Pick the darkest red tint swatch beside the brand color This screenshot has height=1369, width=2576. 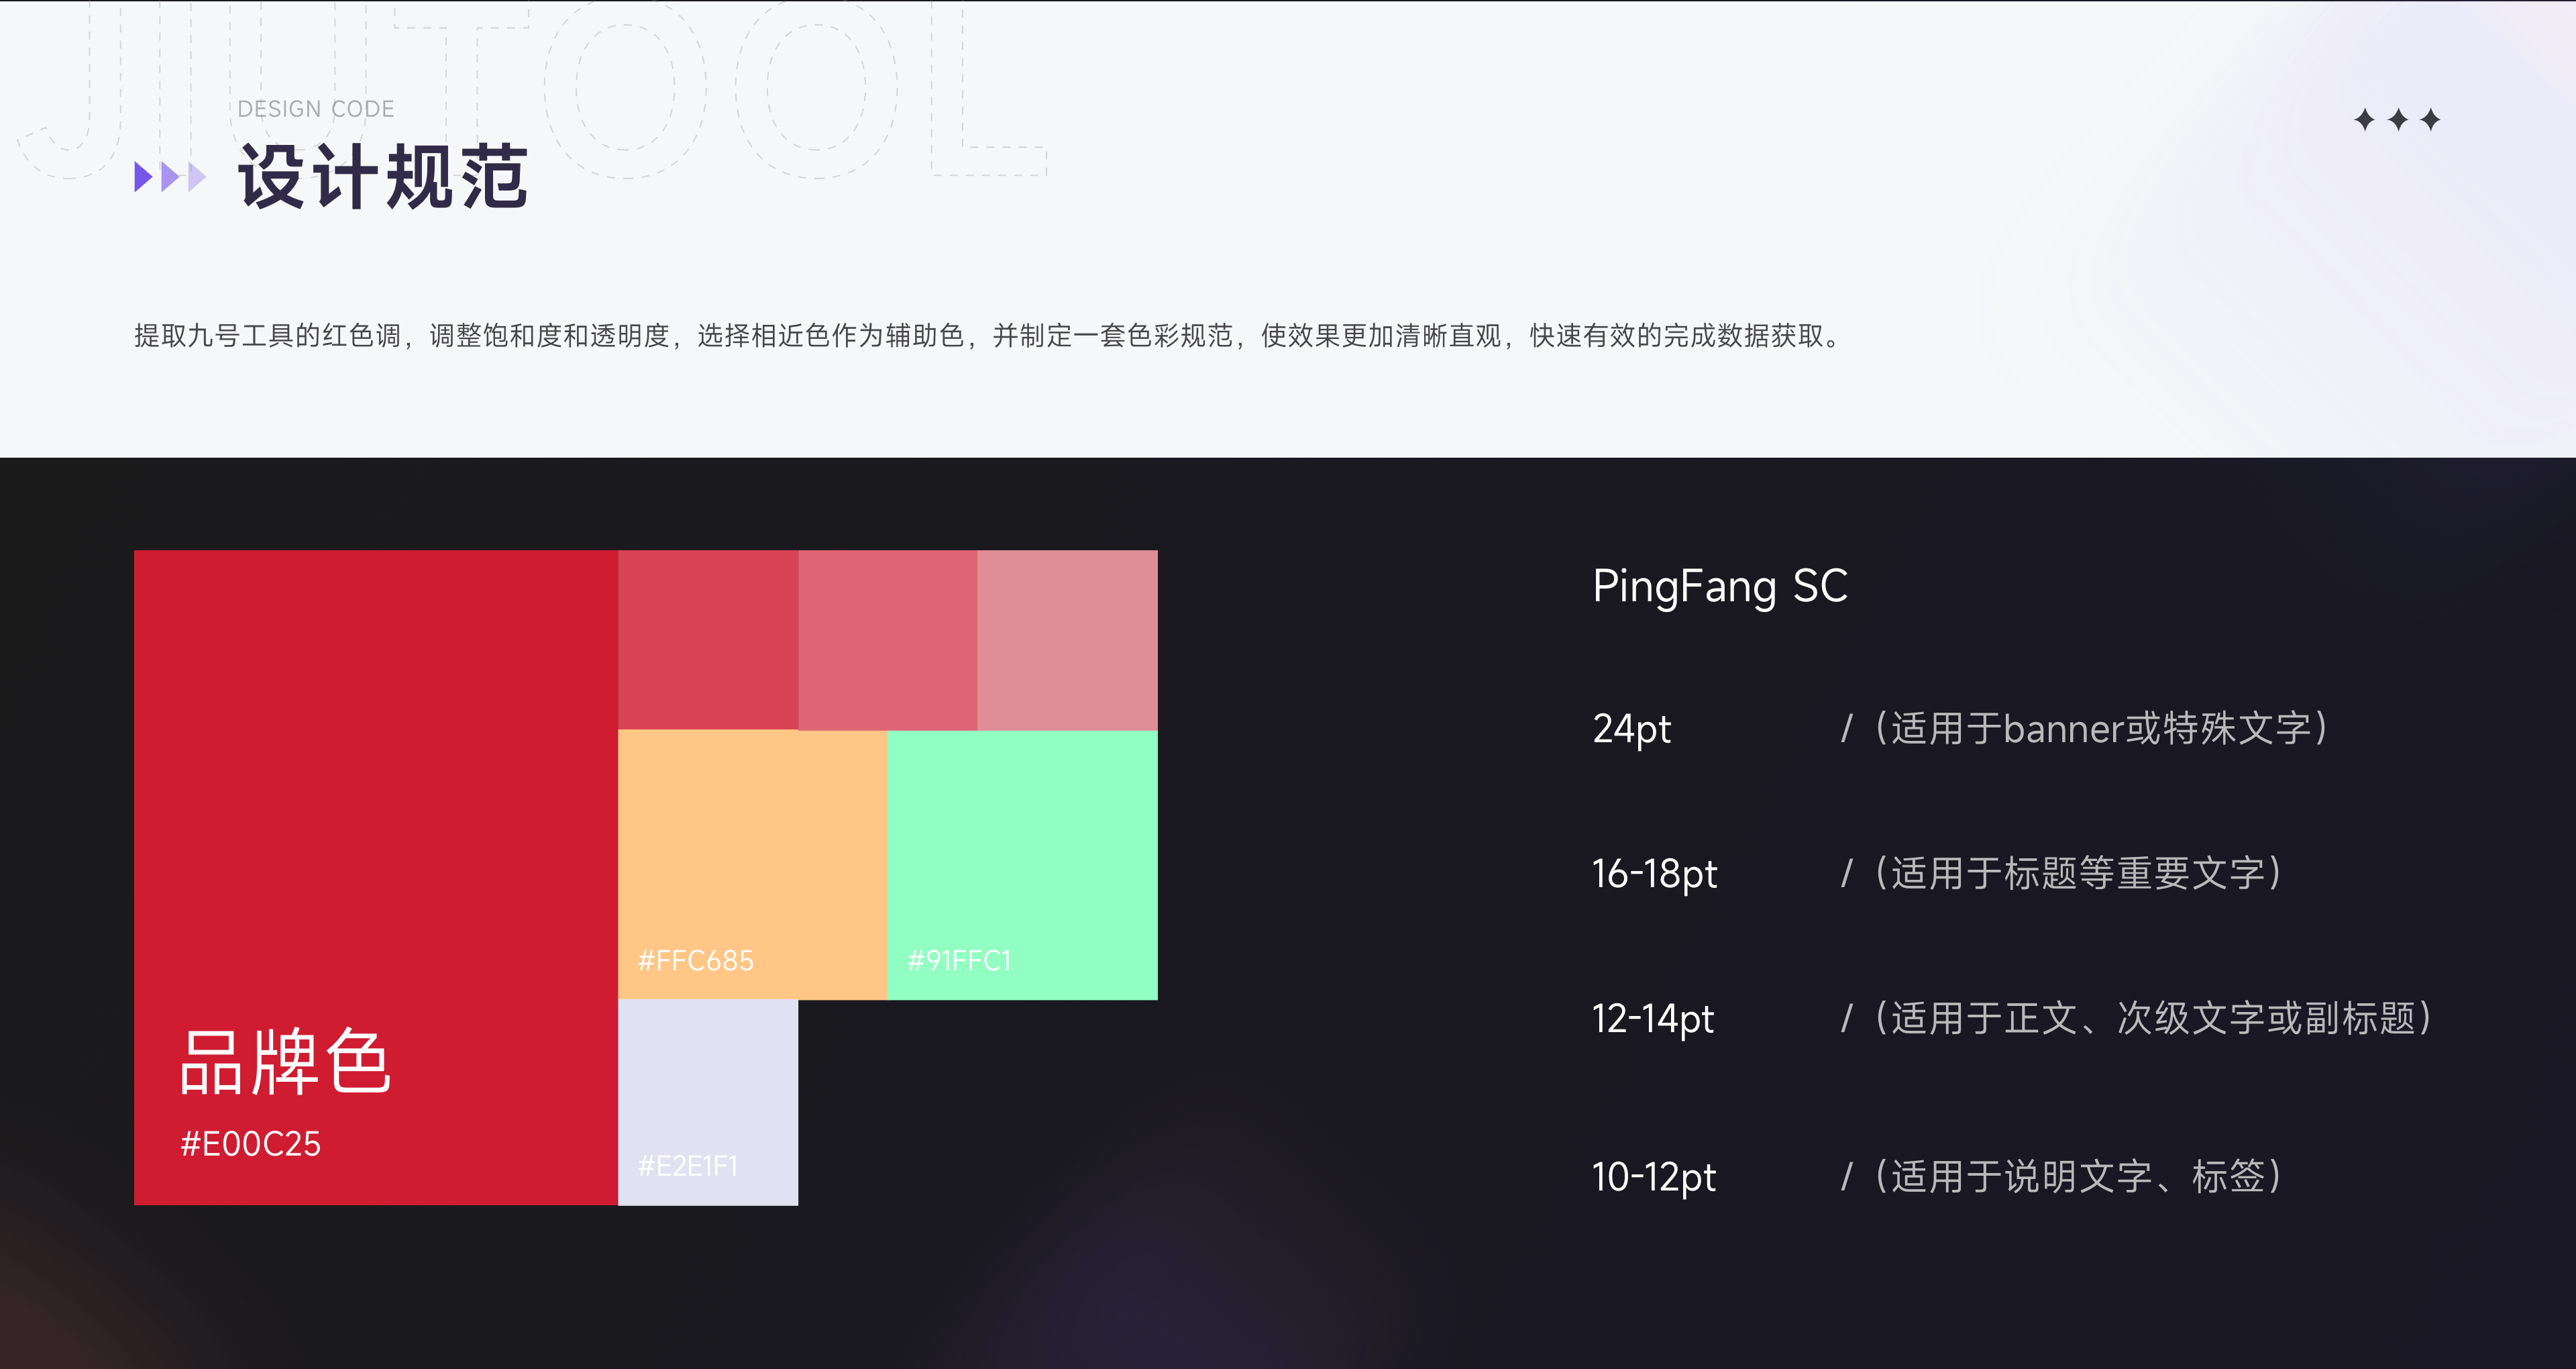point(708,640)
